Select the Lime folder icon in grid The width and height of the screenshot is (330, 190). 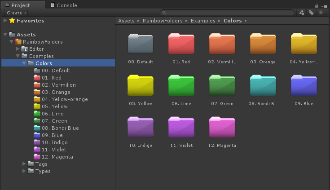tap(181, 86)
